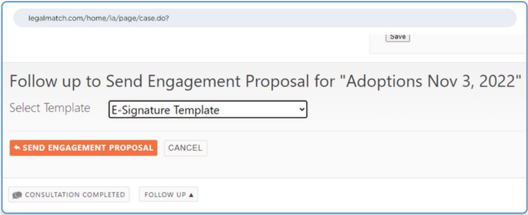Click the "FOLLOW UP" label text
Screen dimensions: 528x215
point(165,195)
